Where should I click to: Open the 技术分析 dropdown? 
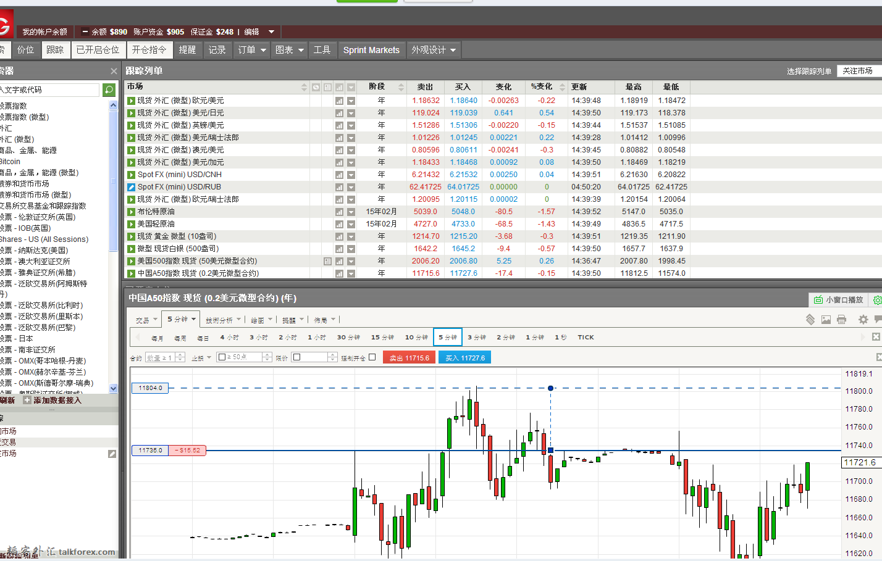[223, 320]
